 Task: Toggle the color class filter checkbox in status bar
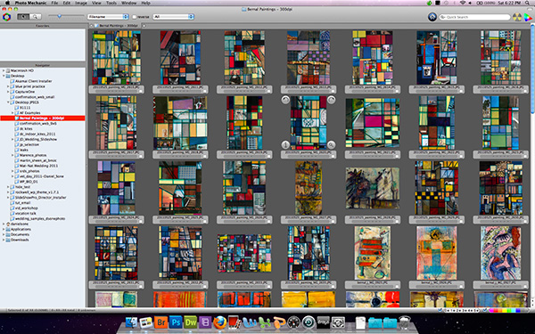[485, 310]
